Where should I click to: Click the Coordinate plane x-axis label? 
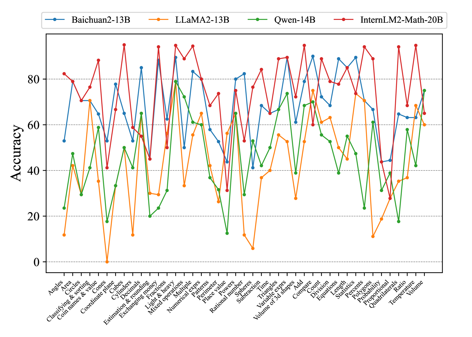click(x=97, y=297)
